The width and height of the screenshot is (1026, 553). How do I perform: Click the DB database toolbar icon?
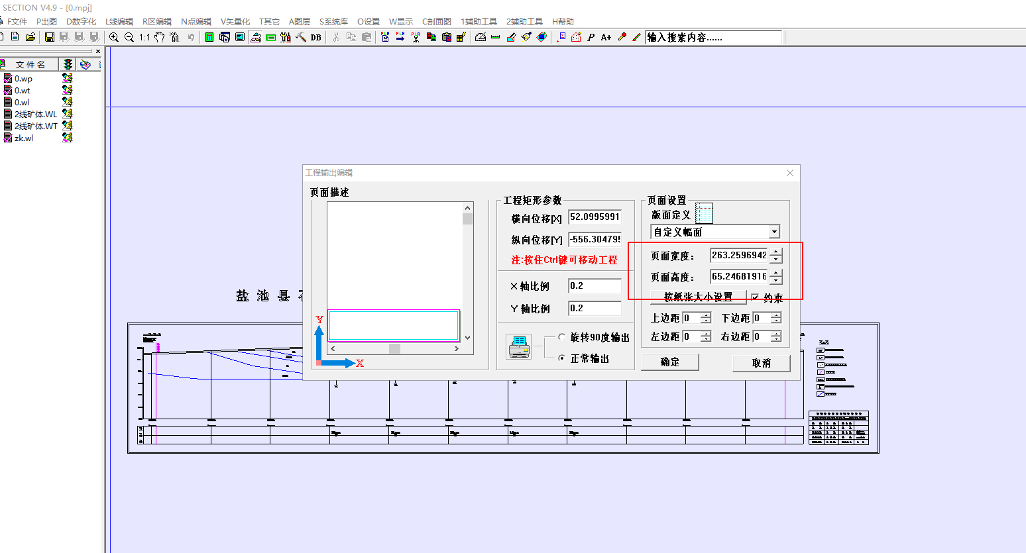(x=315, y=37)
